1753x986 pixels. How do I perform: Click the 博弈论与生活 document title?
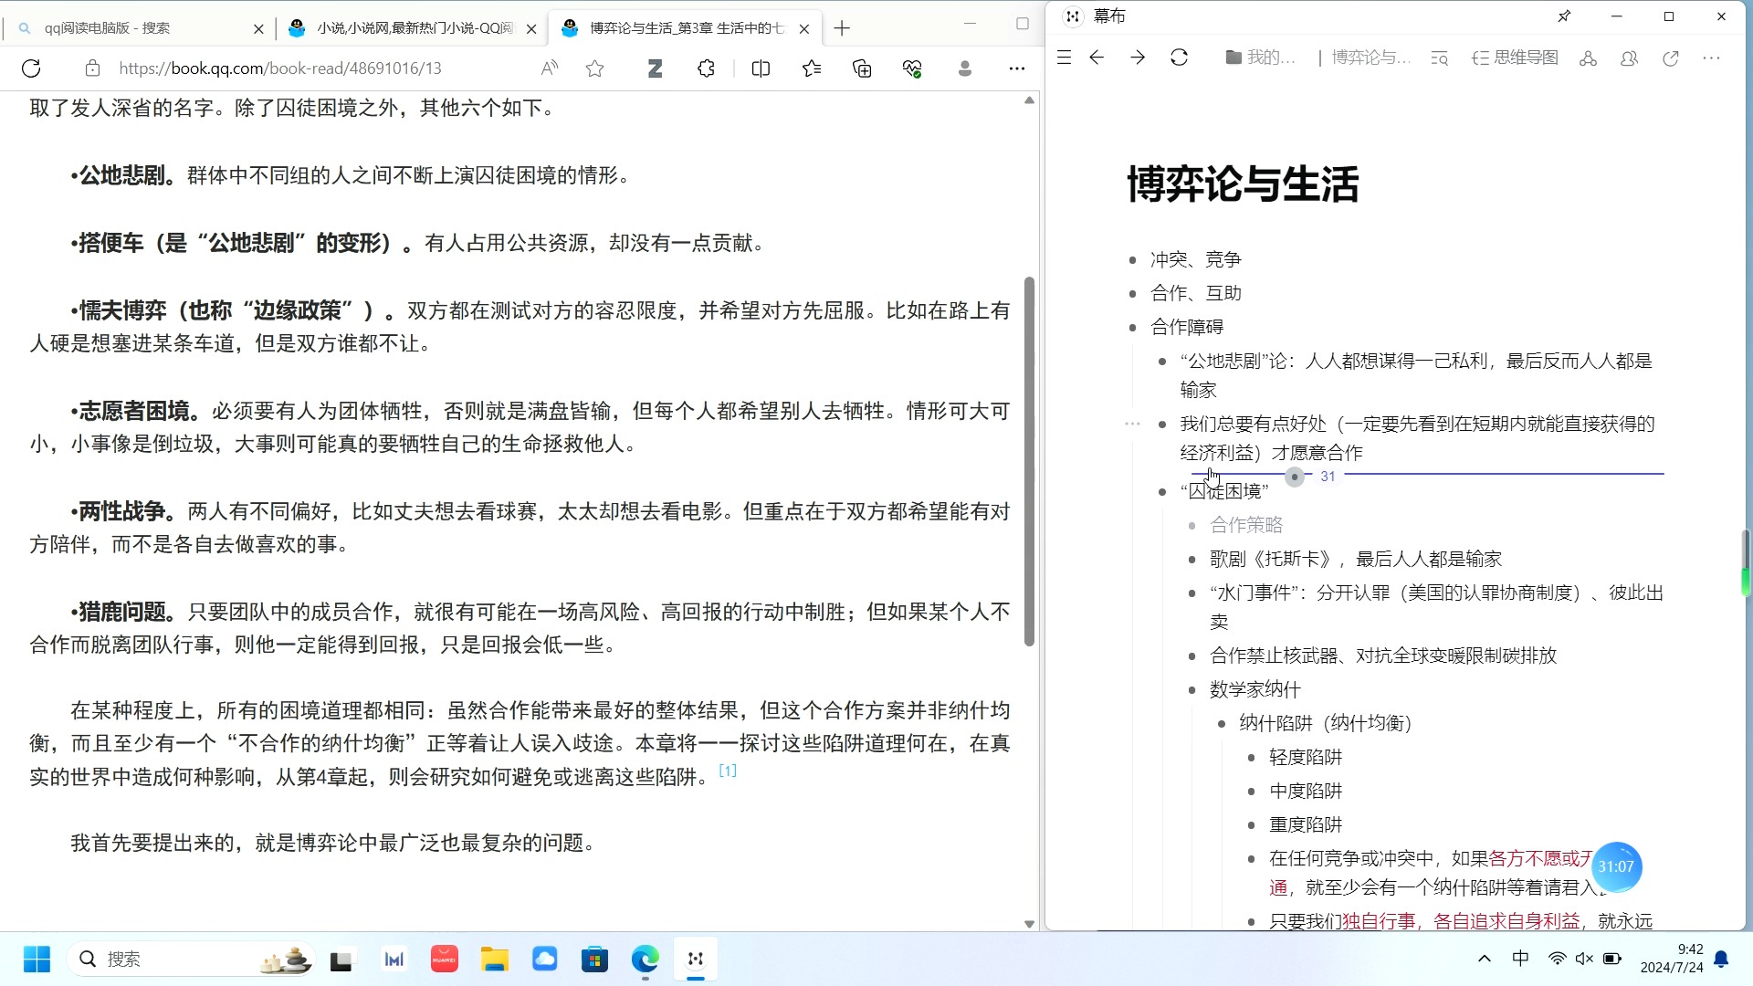click(x=1243, y=184)
